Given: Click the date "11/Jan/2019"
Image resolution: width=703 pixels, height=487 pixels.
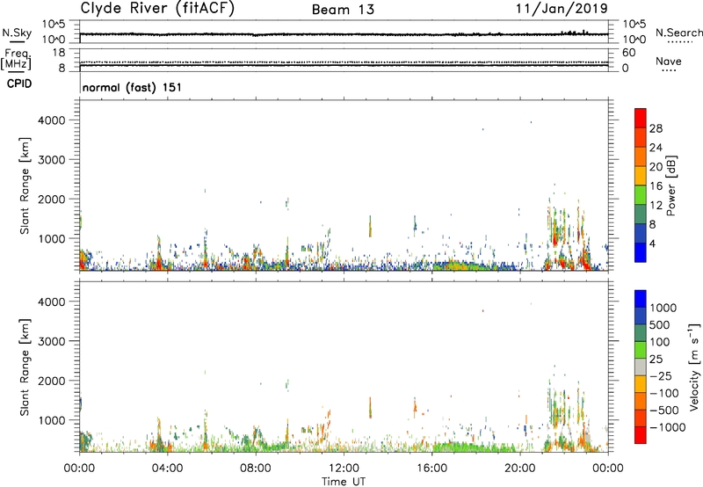Looking at the screenshot, I should [562, 9].
